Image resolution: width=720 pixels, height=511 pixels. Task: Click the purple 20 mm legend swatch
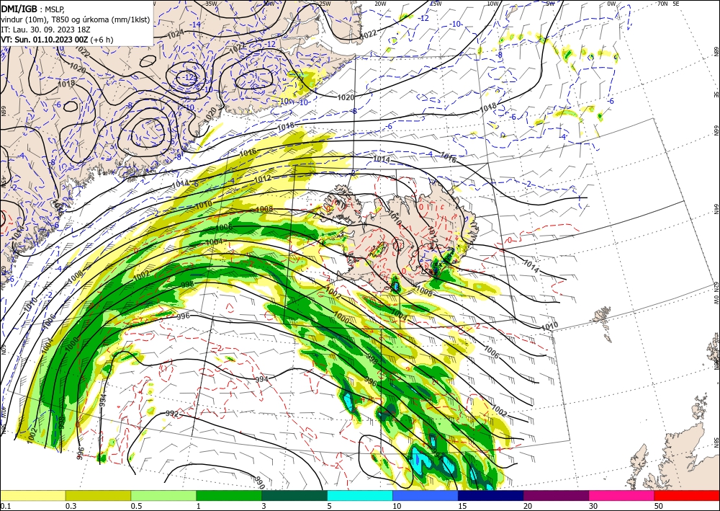556,495
